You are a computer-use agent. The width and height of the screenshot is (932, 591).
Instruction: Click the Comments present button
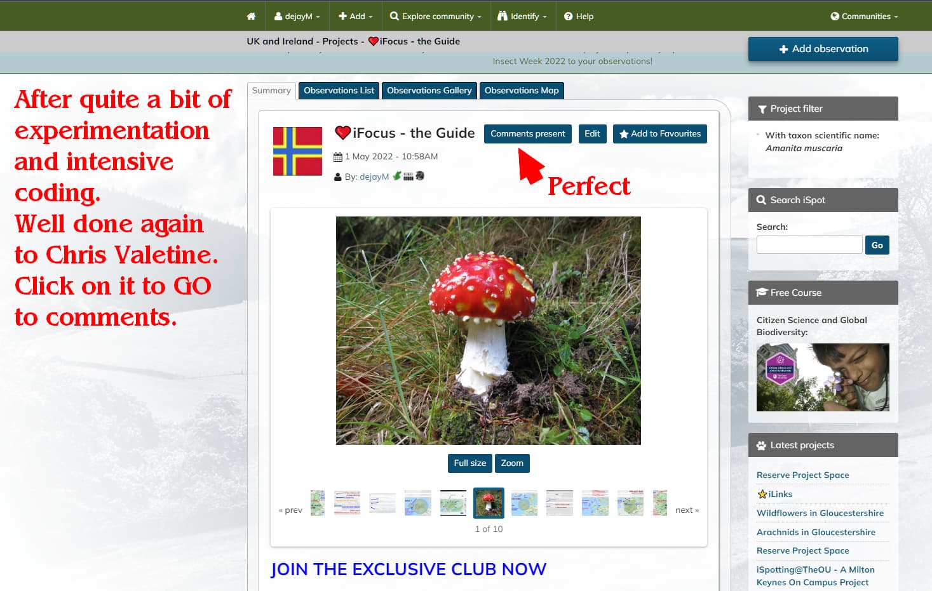pos(528,134)
